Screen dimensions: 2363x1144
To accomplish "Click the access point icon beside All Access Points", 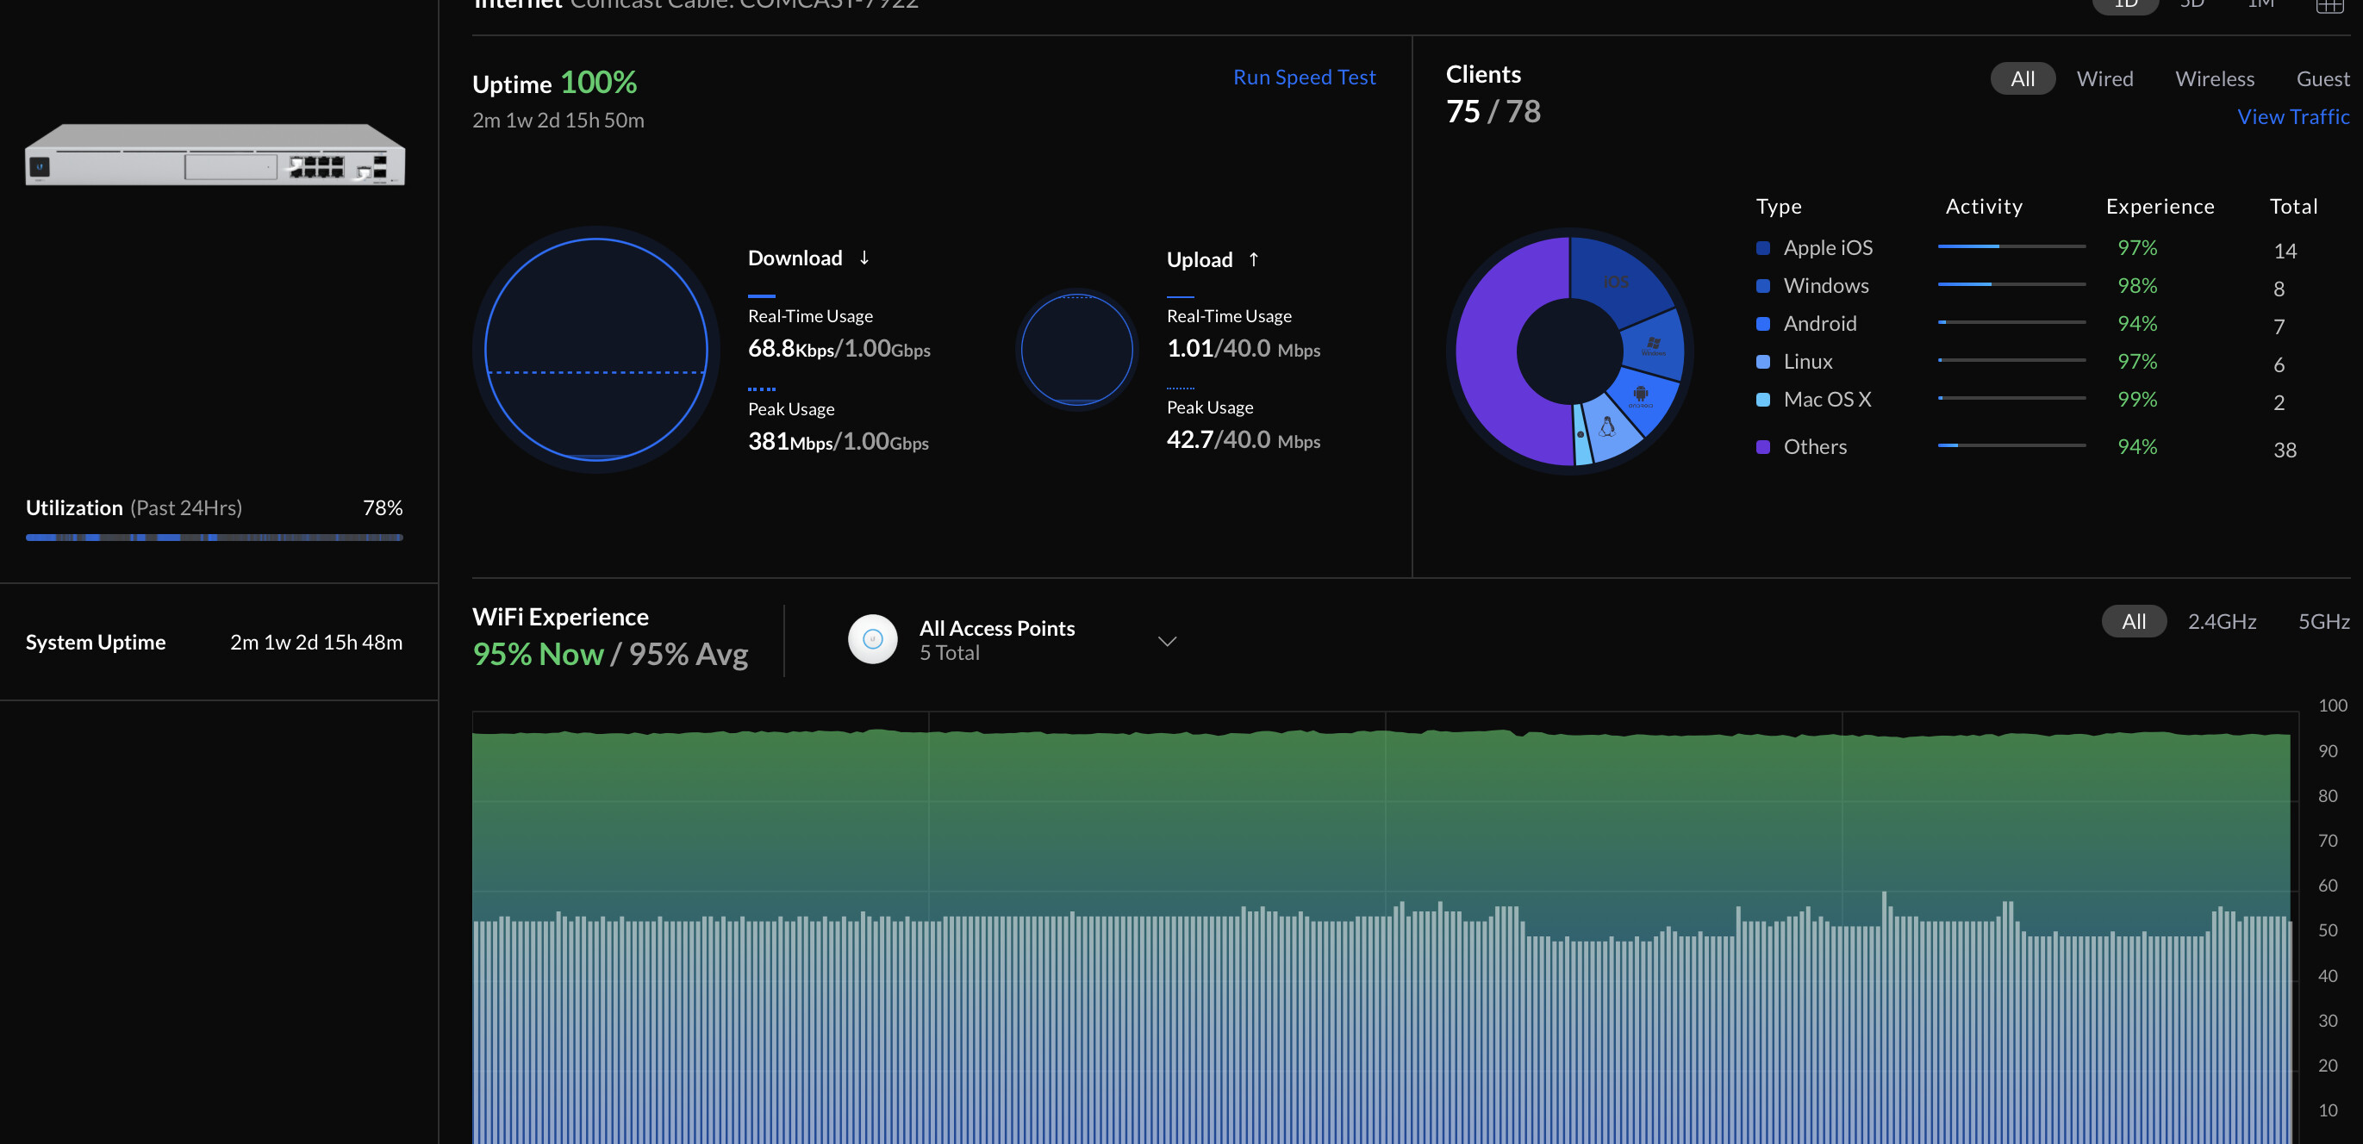I will tap(872, 639).
